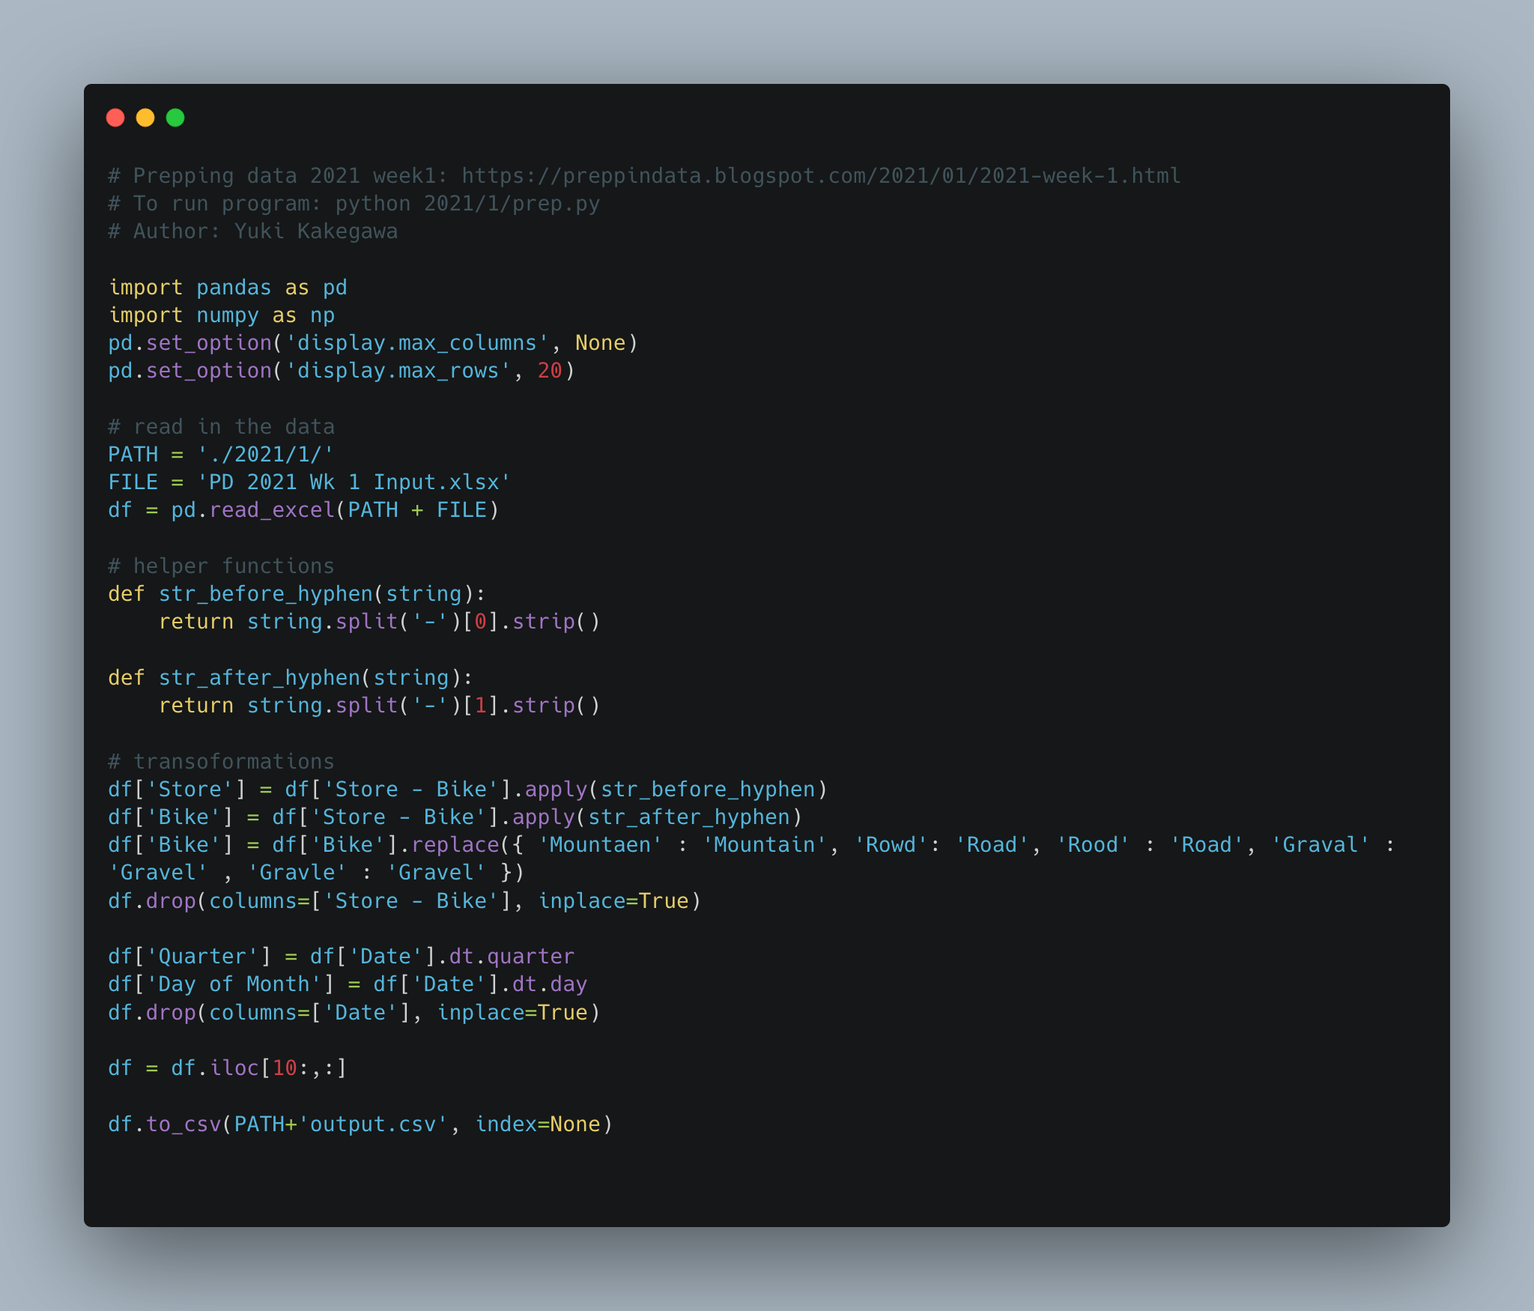Click the yellow window control dot

tap(146, 118)
